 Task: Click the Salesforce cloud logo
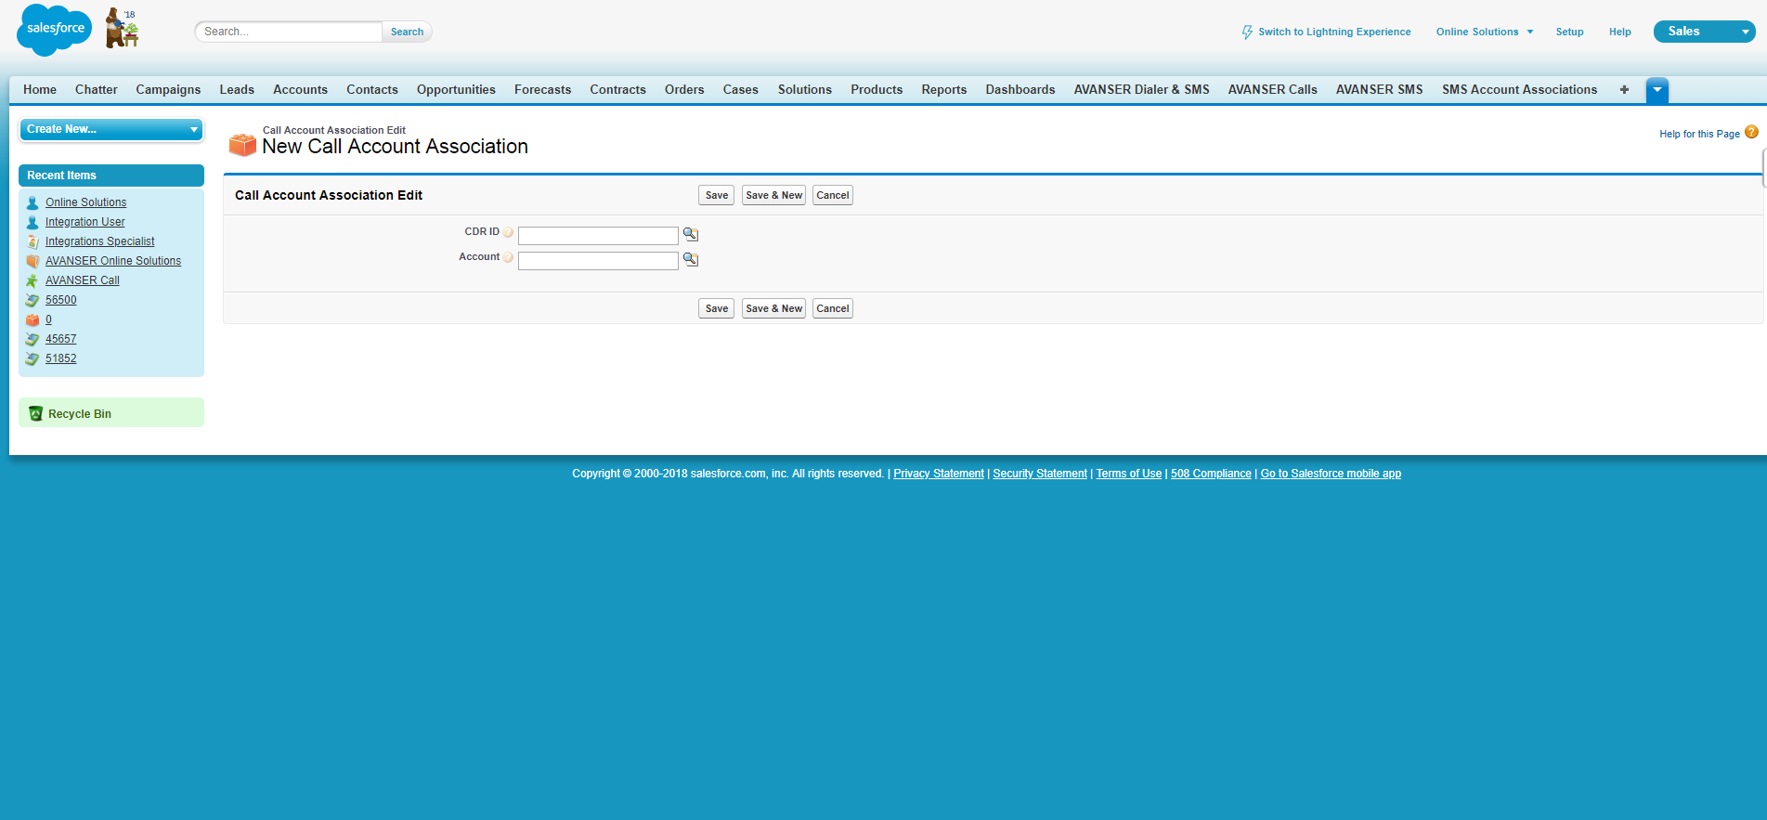pyautogui.click(x=55, y=30)
